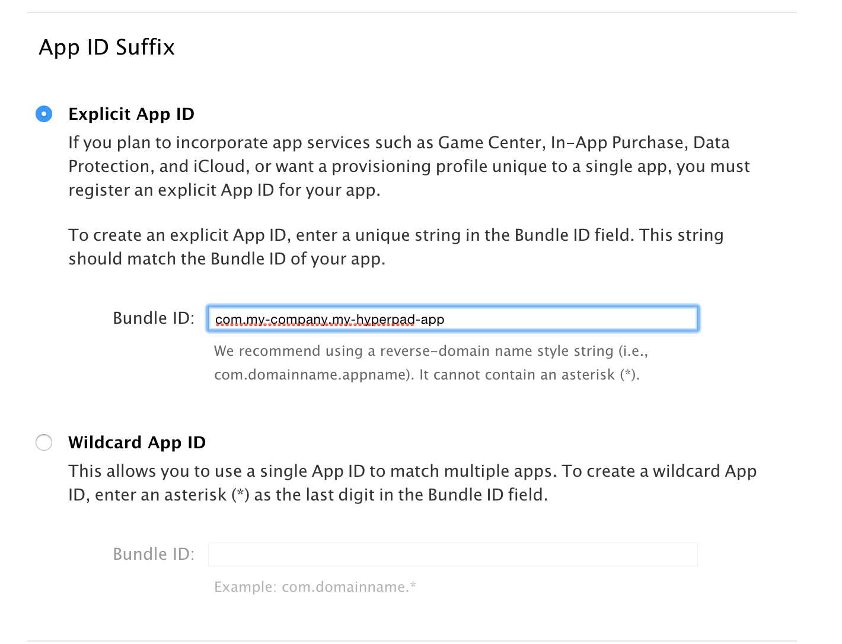Click the "We recommend using a reverse-domain" hint line

[x=431, y=351]
